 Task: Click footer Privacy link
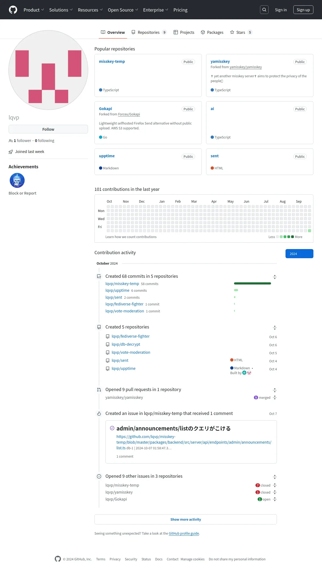click(x=115, y=559)
